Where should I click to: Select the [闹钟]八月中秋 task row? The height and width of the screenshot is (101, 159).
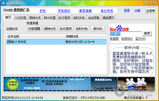56,42
